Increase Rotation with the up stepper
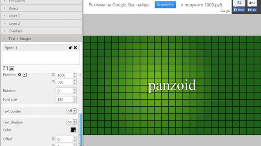This screenshot has width=261, height=146. pos(75,90)
